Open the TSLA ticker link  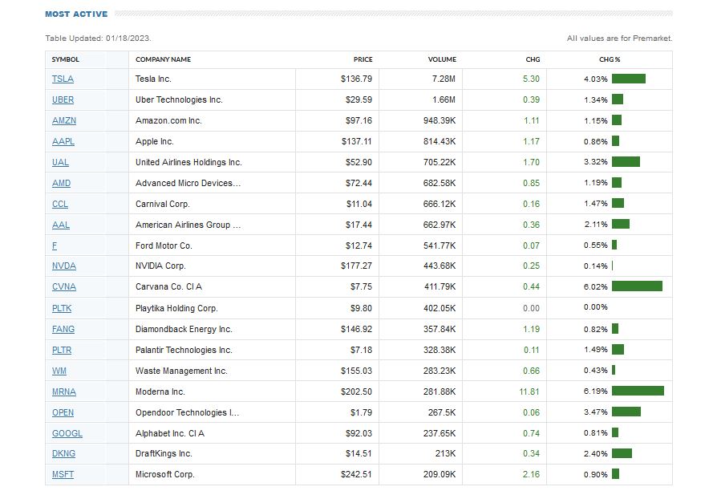coord(63,79)
